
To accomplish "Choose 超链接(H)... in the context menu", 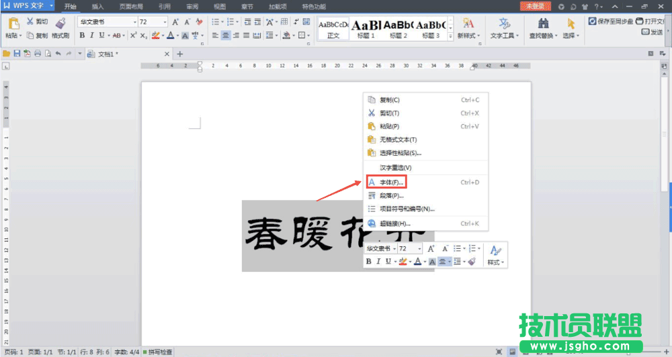I will point(427,223).
